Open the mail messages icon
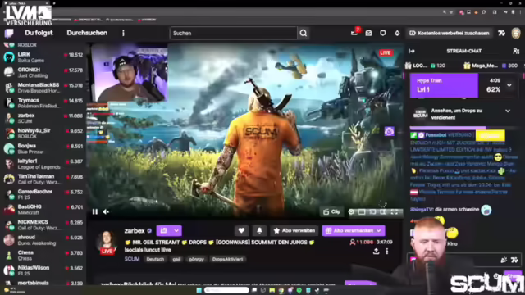The image size is (525, 295). coord(368,33)
